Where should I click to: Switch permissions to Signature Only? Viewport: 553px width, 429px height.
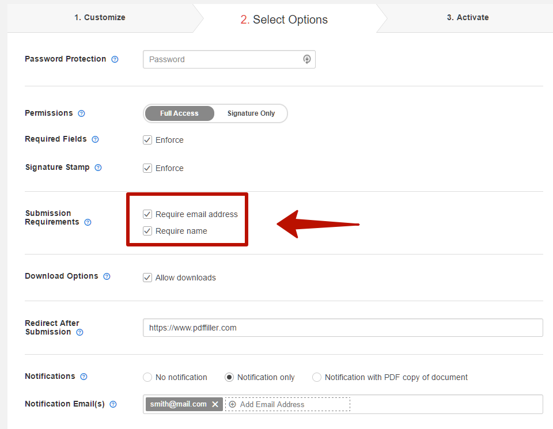251,113
